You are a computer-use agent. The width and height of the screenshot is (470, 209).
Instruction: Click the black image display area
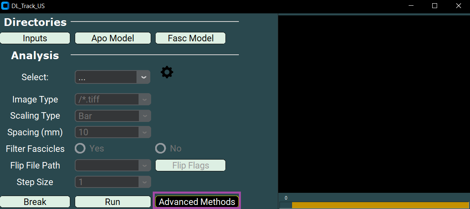(x=374, y=104)
